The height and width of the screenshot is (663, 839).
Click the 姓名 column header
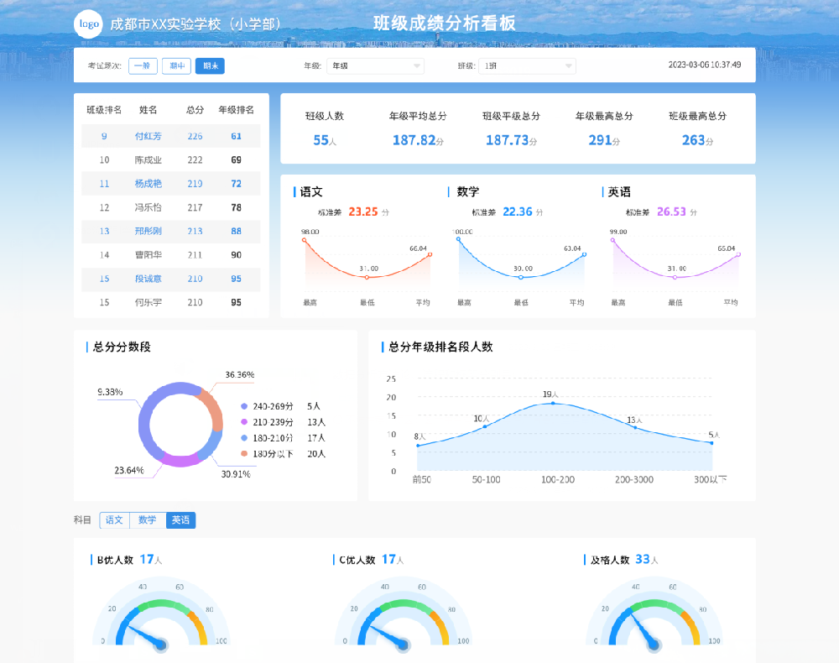pyautogui.click(x=149, y=110)
